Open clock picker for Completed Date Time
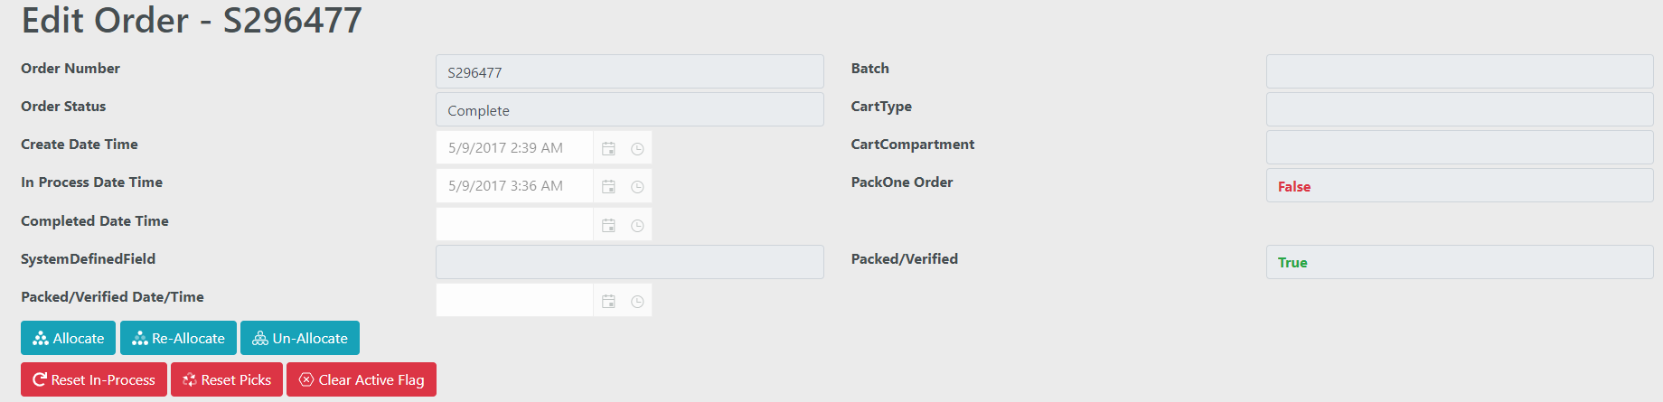1663x402 pixels. [x=637, y=225]
